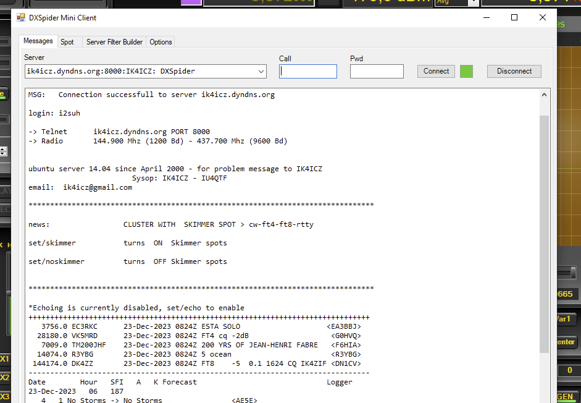Click the messages vertical scrollbar thumb

click(x=544, y=232)
